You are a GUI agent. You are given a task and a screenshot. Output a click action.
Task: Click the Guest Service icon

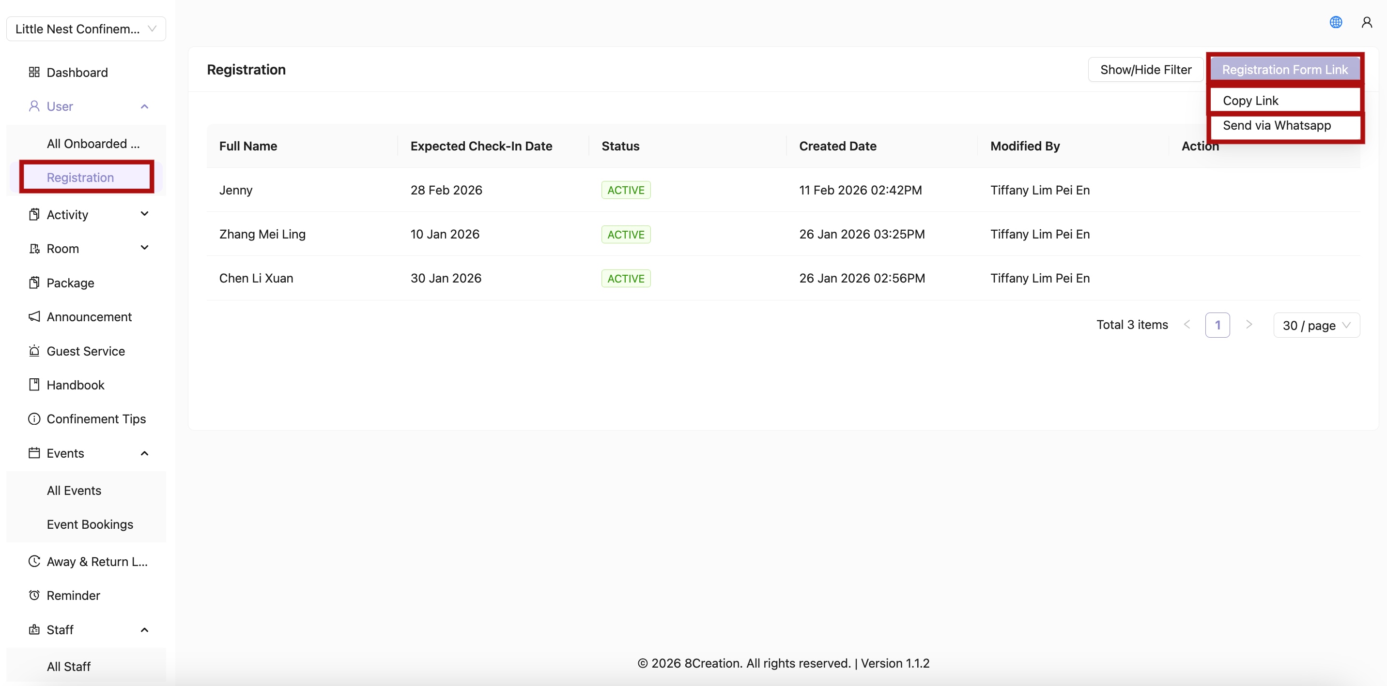(34, 351)
